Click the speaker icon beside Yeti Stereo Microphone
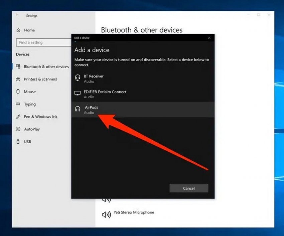Image resolution: width=284 pixels, height=236 pixels. pos(106,215)
